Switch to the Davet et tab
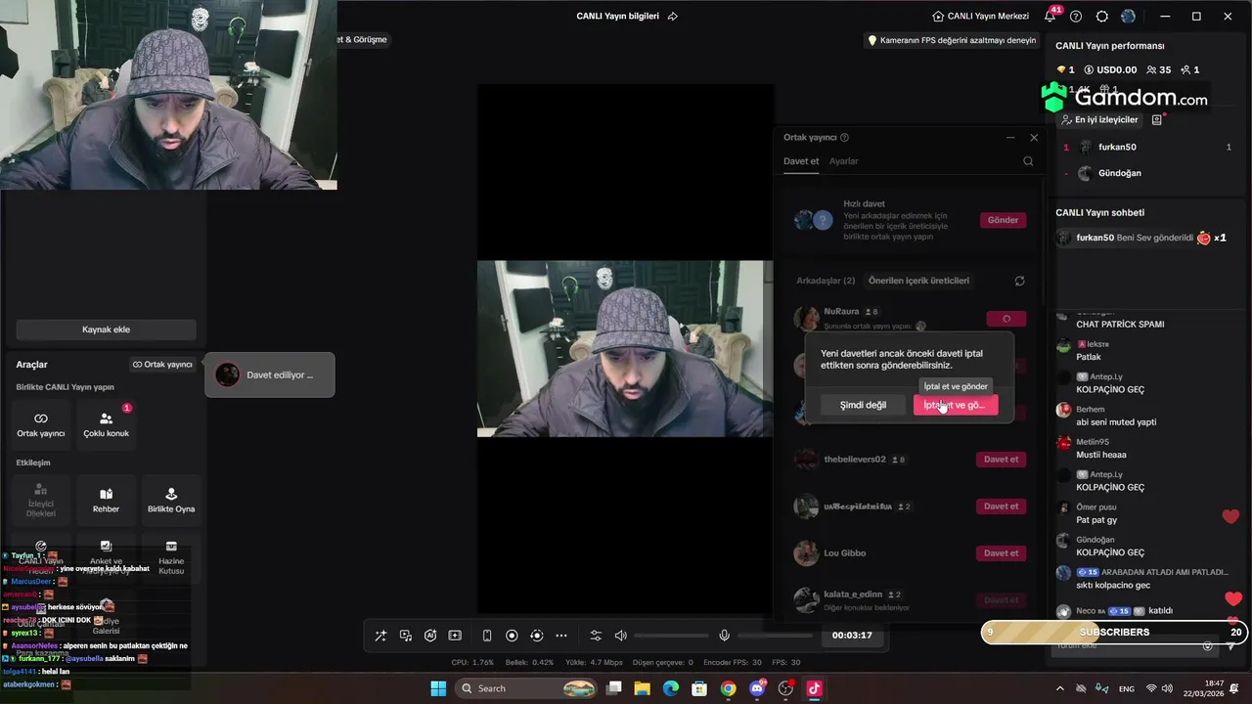This screenshot has width=1252, height=704. 801,161
